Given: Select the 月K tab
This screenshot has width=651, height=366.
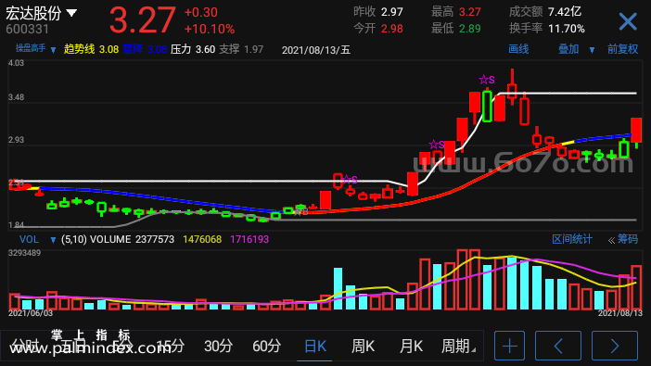Looking at the screenshot, I should pyautogui.click(x=411, y=347).
